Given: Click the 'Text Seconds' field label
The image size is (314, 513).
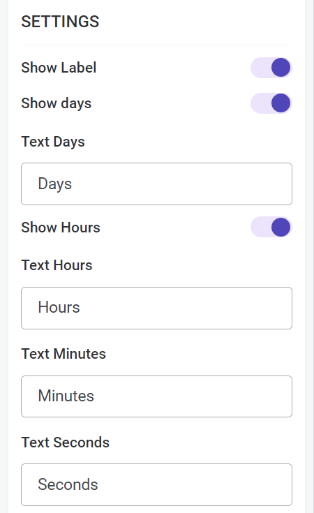Looking at the screenshot, I should (x=65, y=443).
